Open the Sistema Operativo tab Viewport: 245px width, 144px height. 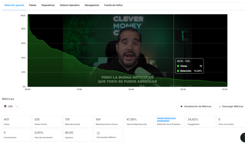click(70, 5)
